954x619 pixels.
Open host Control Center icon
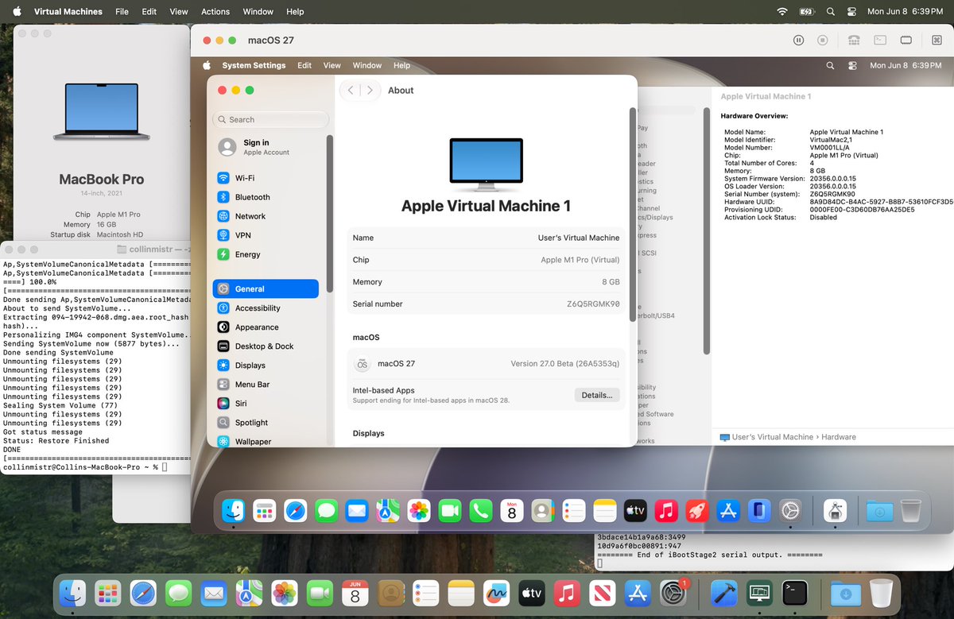pyautogui.click(x=851, y=12)
